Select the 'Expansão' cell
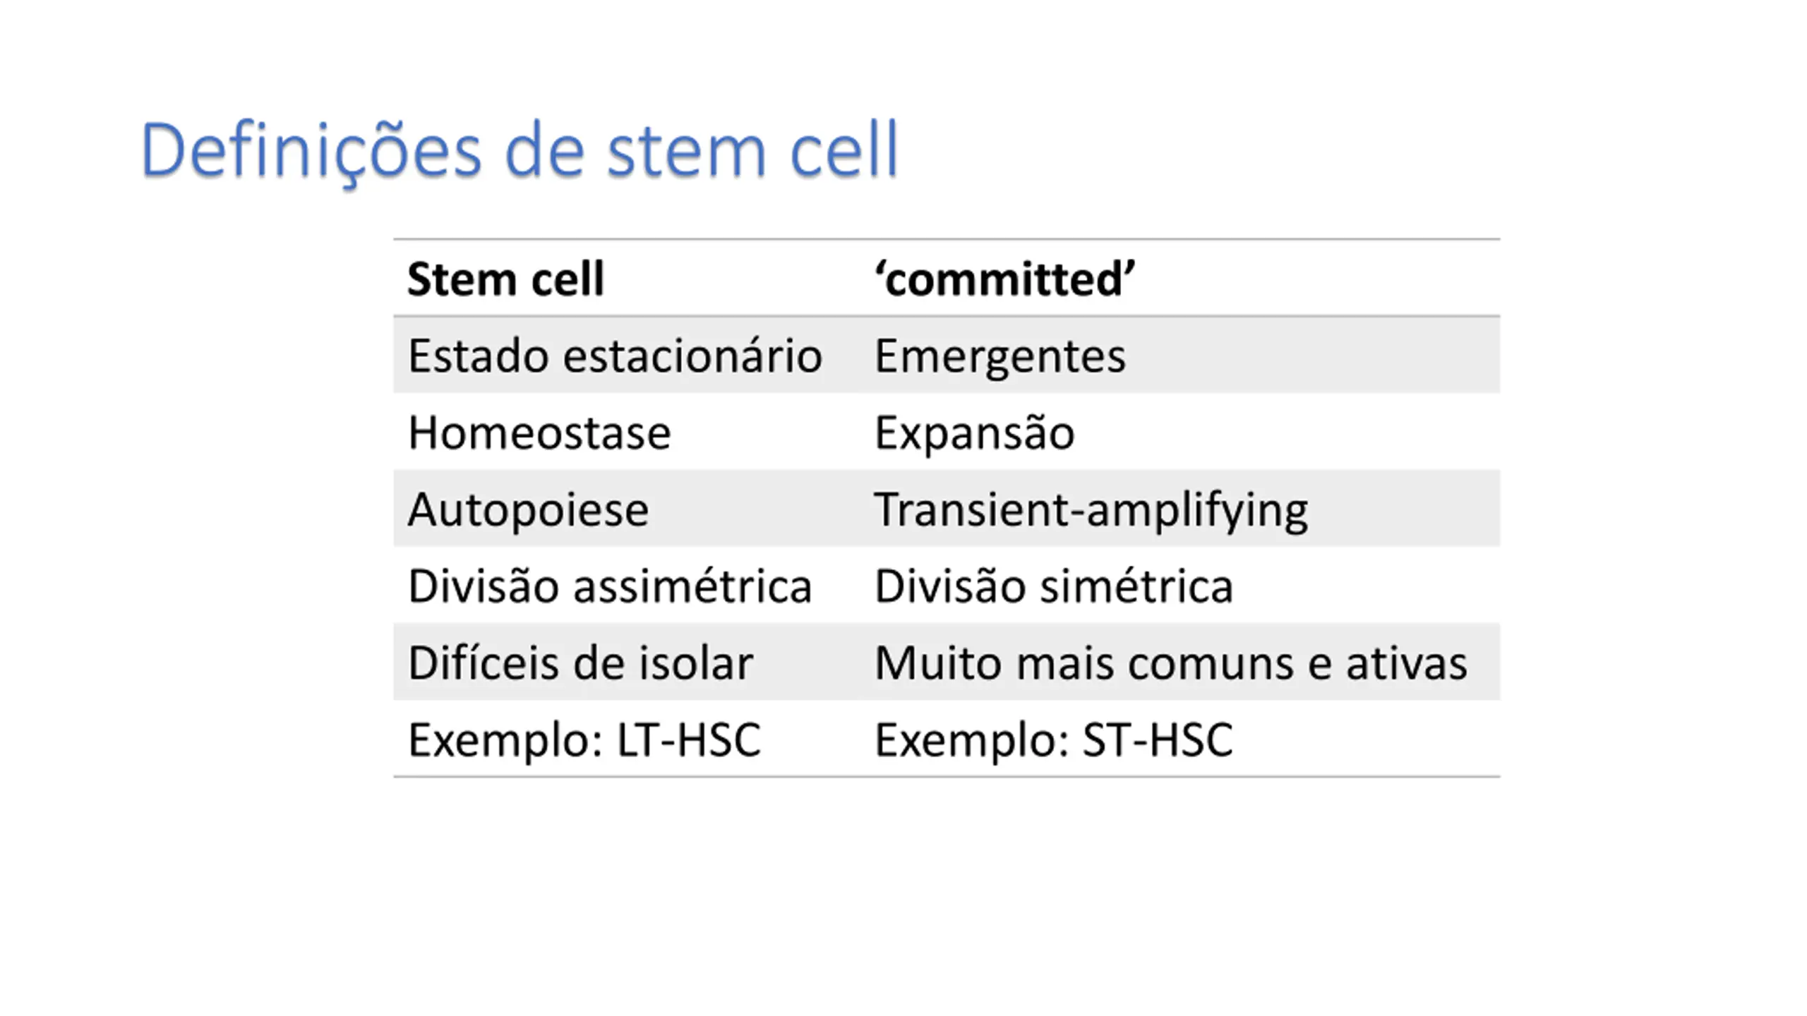The image size is (1807, 1016). point(1180,432)
